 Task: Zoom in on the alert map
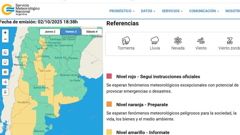(5, 33)
